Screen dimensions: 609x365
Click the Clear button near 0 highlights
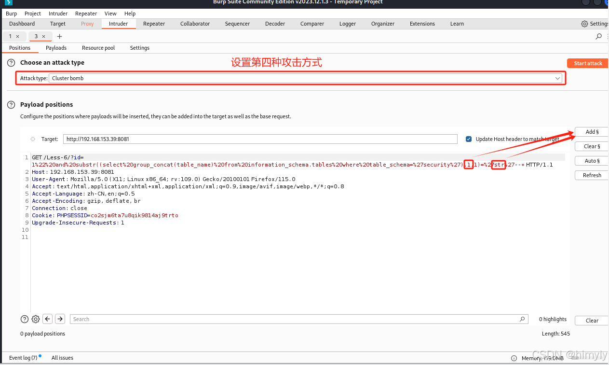pyautogui.click(x=592, y=321)
